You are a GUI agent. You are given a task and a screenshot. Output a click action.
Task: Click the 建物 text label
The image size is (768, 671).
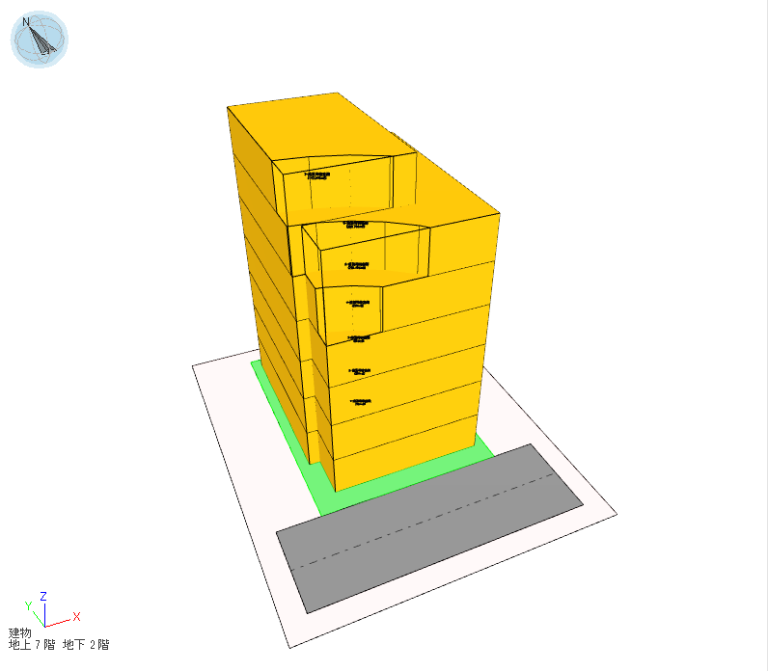click(20, 632)
